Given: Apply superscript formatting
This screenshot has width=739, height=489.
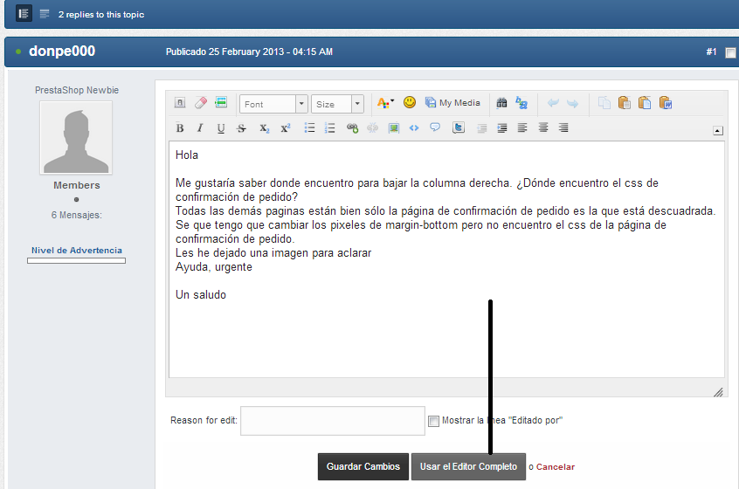Looking at the screenshot, I should (286, 128).
